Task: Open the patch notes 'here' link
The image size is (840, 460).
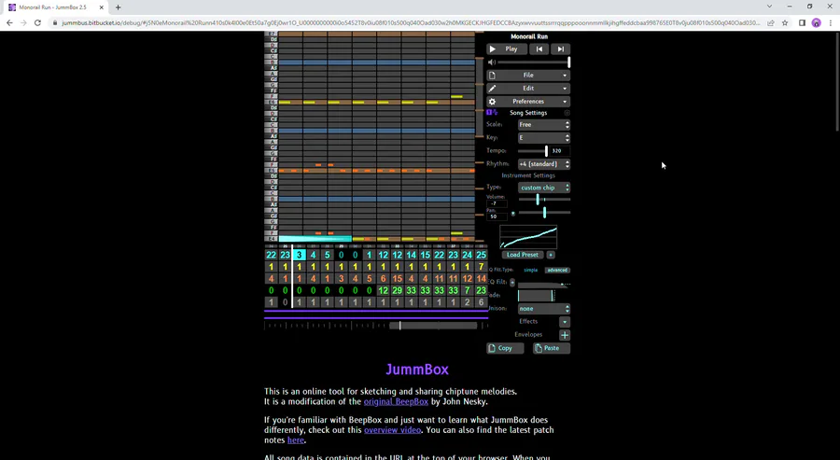Action: click(x=296, y=440)
